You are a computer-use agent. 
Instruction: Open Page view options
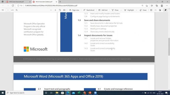coord(74,10)
